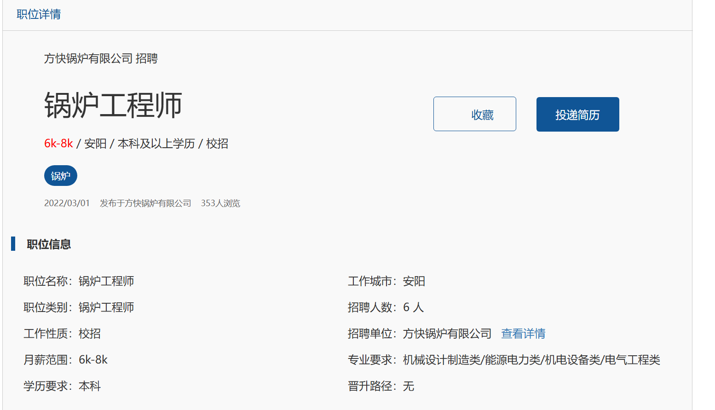Click the large 锅炉工程师 job title

coord(113,105)
